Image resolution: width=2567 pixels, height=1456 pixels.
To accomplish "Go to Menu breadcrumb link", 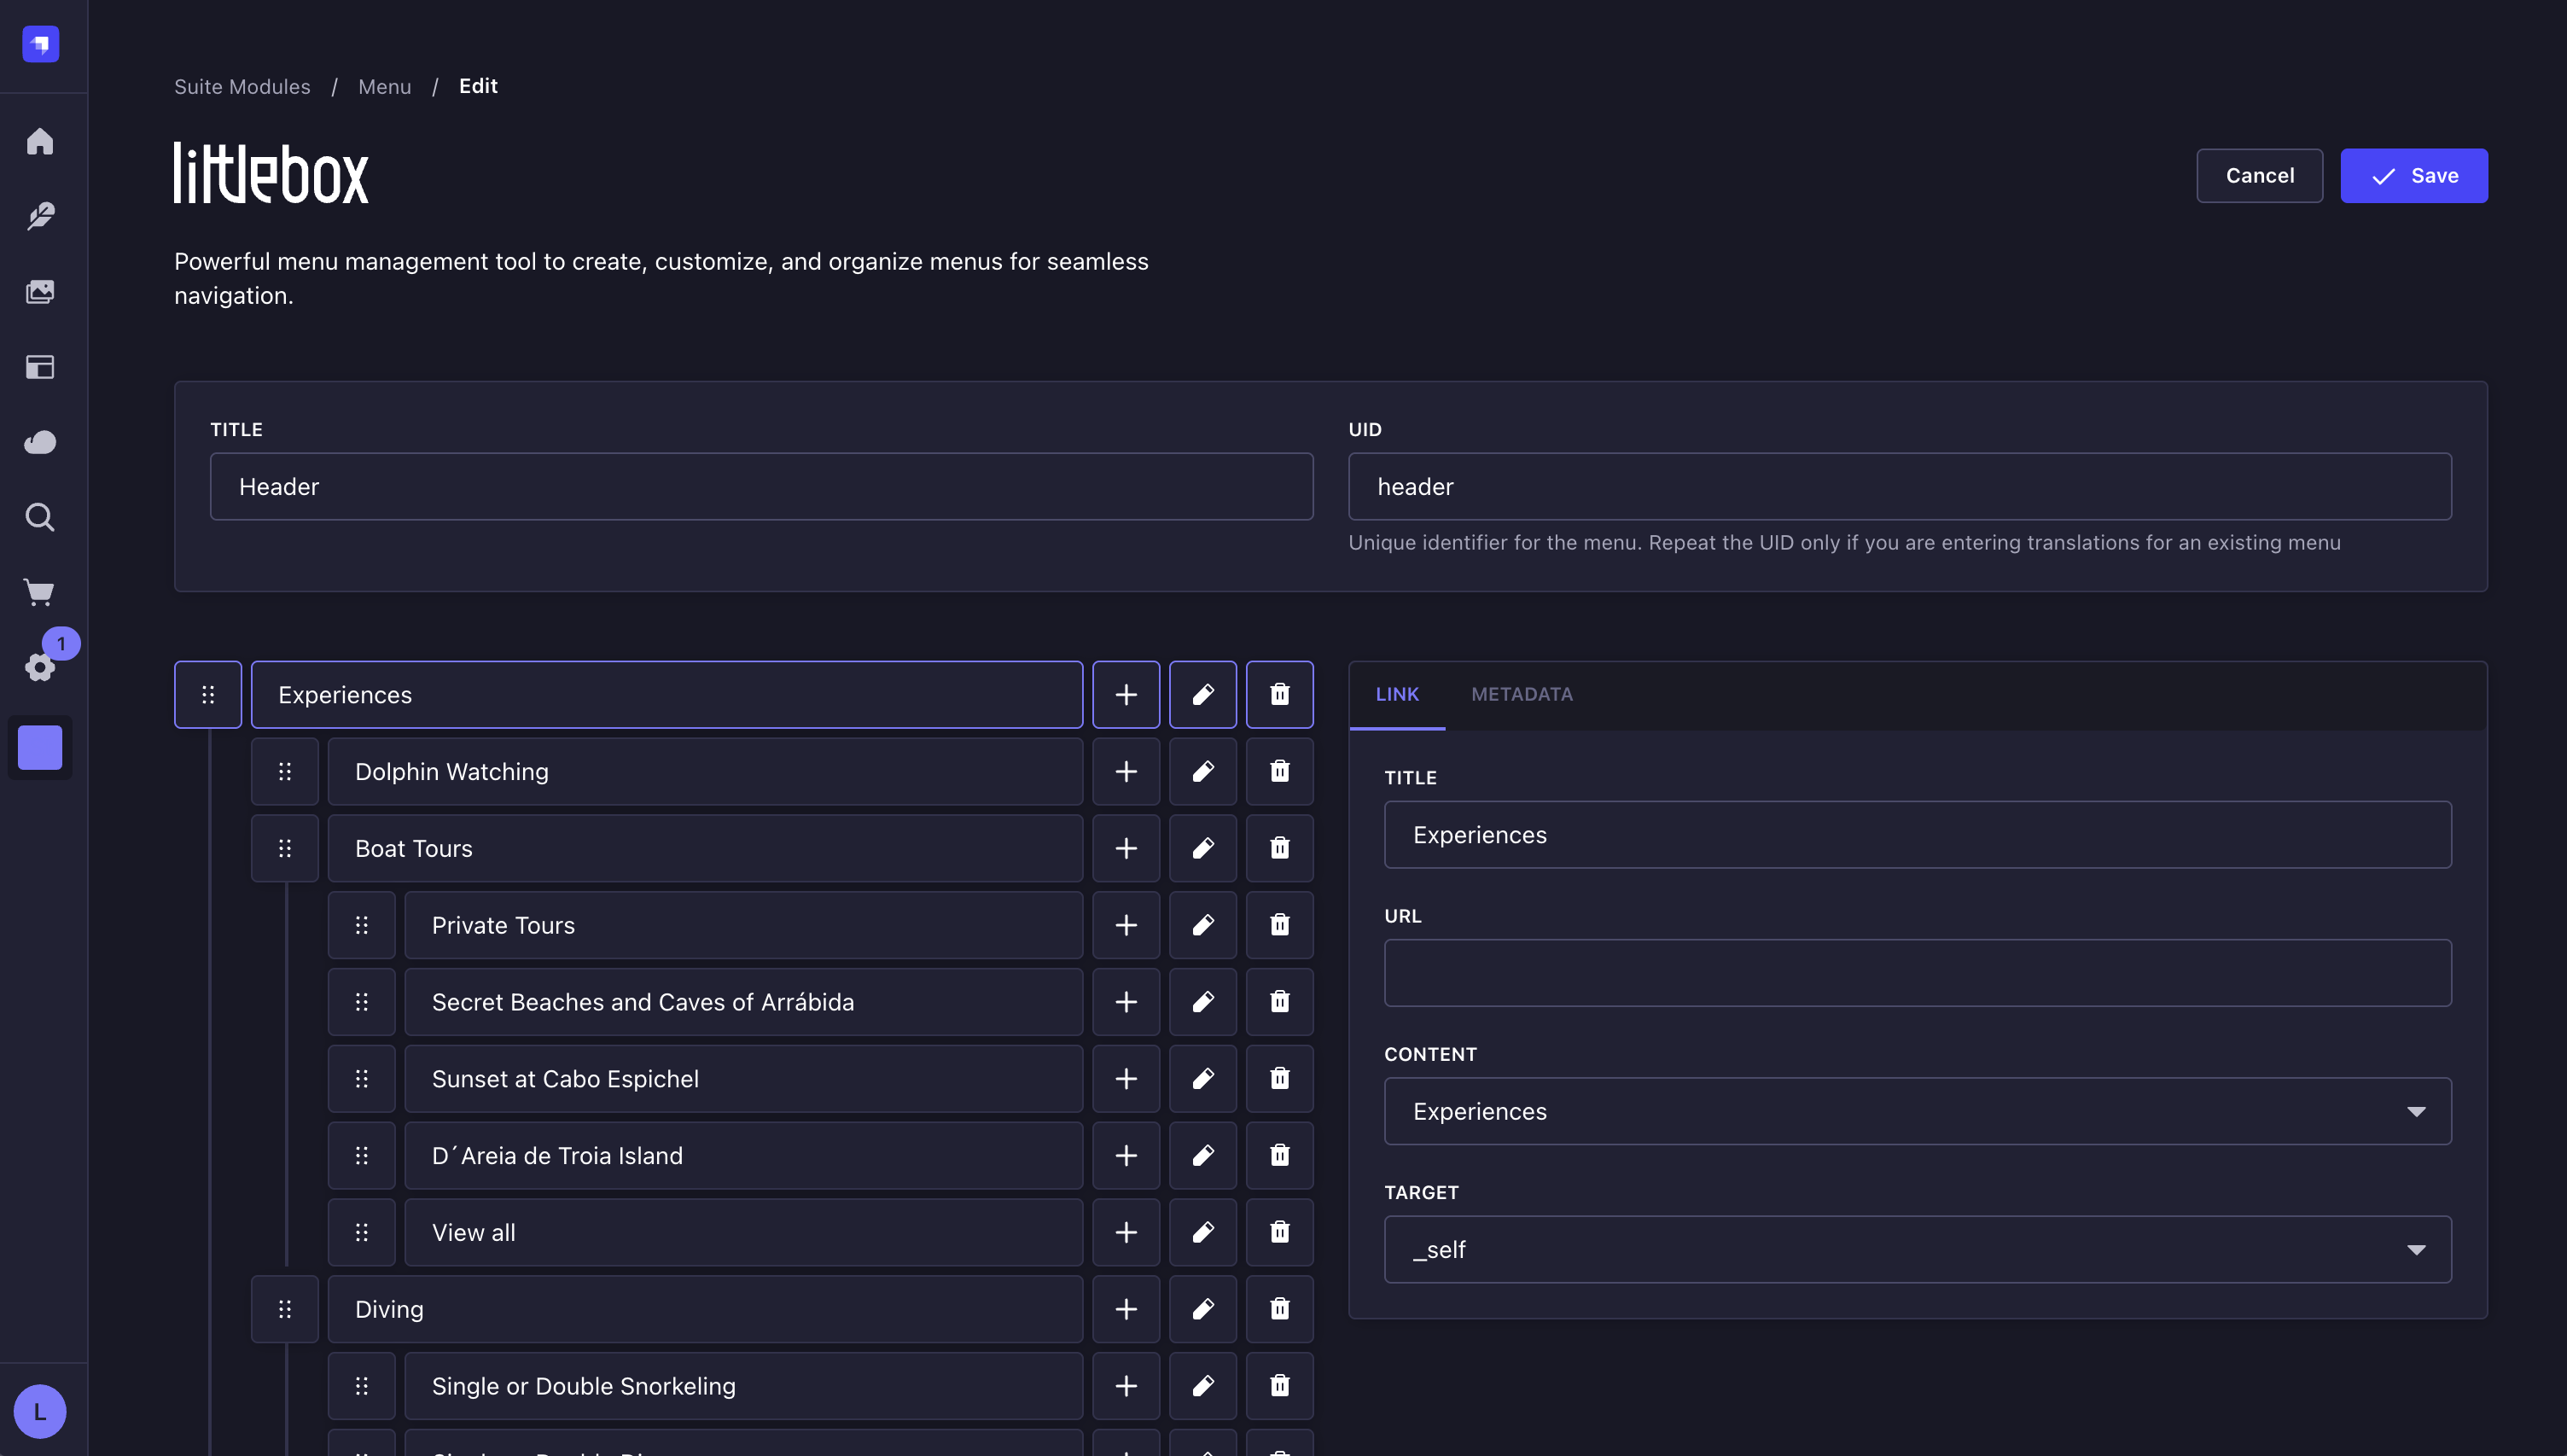I will point(384,86).
